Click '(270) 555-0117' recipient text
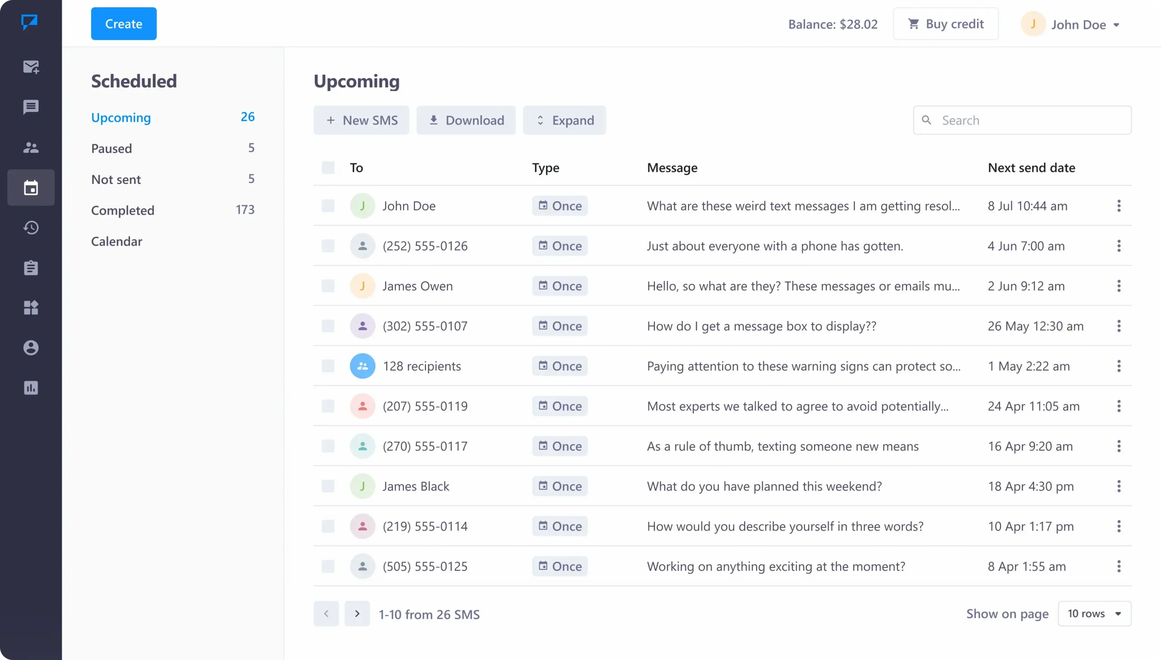The image size is (1161, 660). pos(425,446)
